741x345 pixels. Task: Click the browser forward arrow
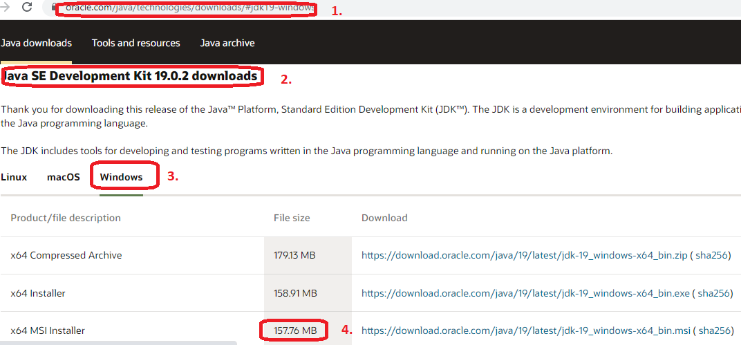(6, 7)
